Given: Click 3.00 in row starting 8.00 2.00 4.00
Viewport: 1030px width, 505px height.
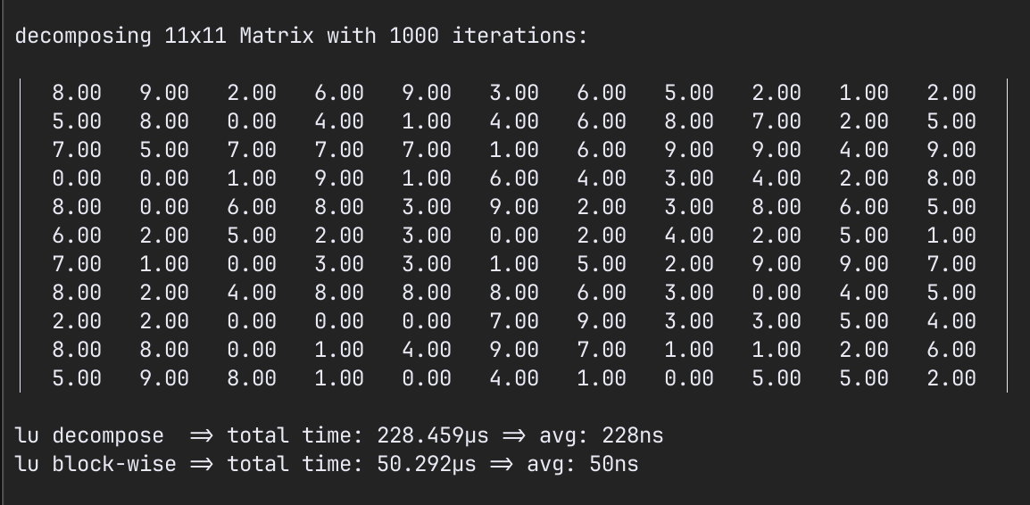Looking at the screenshot, I should [x=689, y=293].
